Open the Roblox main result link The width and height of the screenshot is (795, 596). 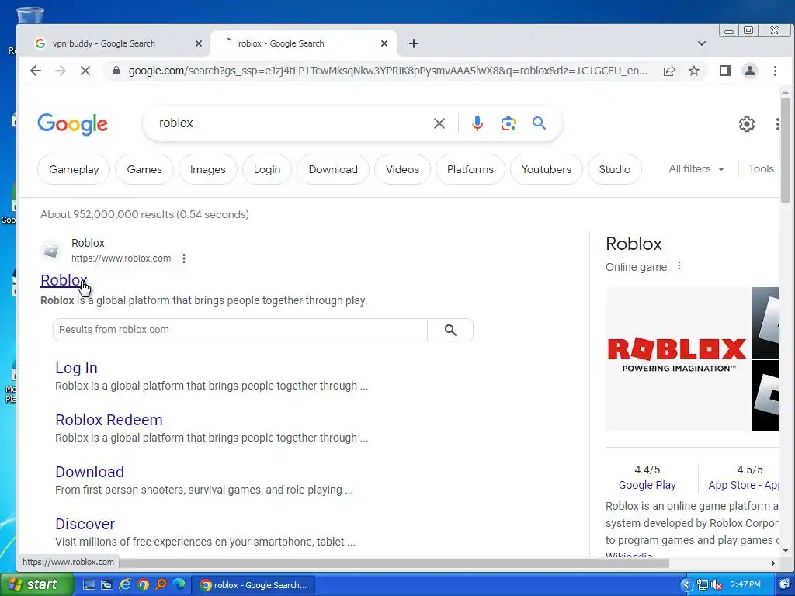[x=64, y=279]
